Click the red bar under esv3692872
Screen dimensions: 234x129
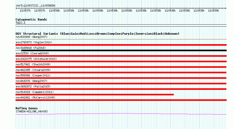(x=121, y=89)
